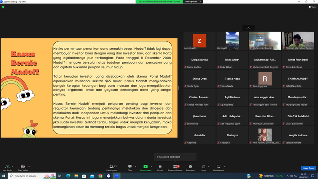Start recording with the Record button
Viewport: 318px width, 179px height.
160,168
